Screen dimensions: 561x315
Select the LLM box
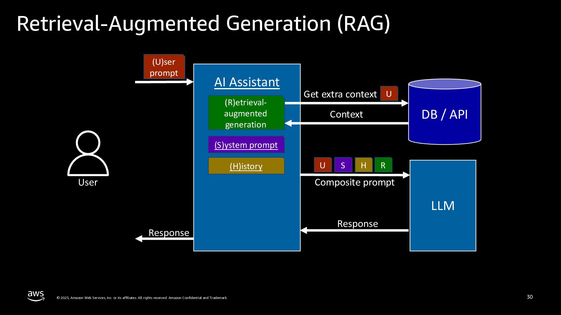pyautogui.click(x=443, y=205)
